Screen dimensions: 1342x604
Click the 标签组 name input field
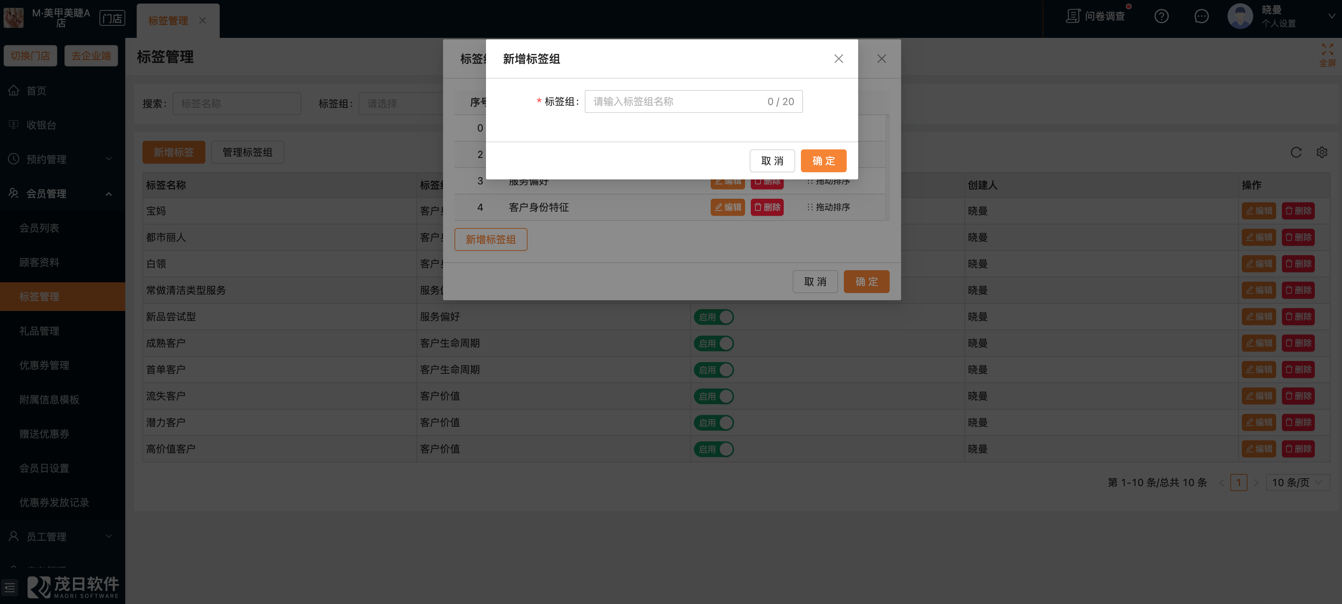(677, 102)
